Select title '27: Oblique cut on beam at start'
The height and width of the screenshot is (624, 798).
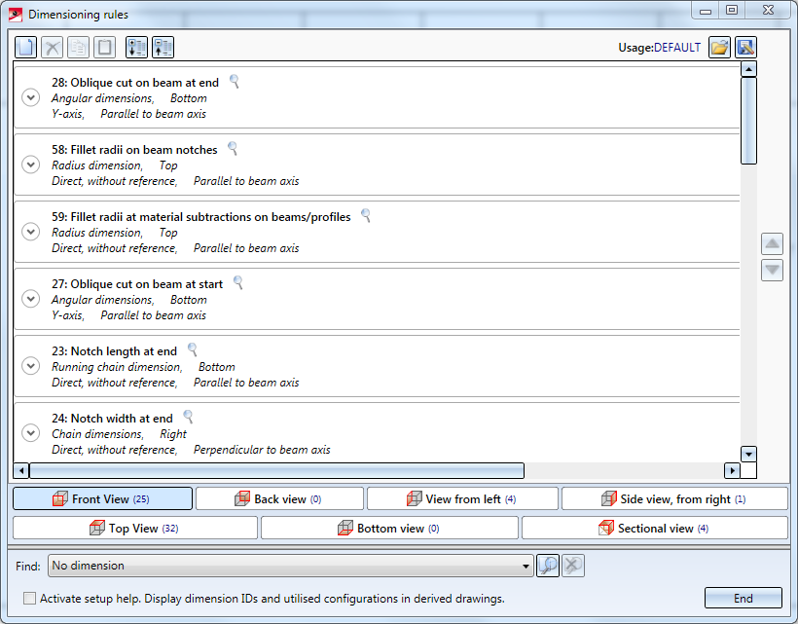(x=137, y=284)
